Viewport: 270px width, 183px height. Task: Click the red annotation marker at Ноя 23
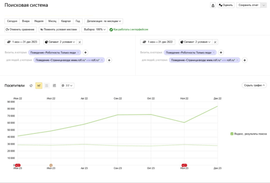(x=184, y=165)
